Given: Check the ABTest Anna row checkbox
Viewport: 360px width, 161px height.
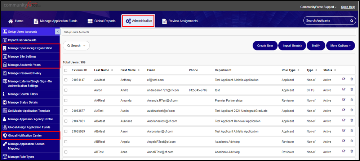Looking at the screenshot, I should [66, 152].
